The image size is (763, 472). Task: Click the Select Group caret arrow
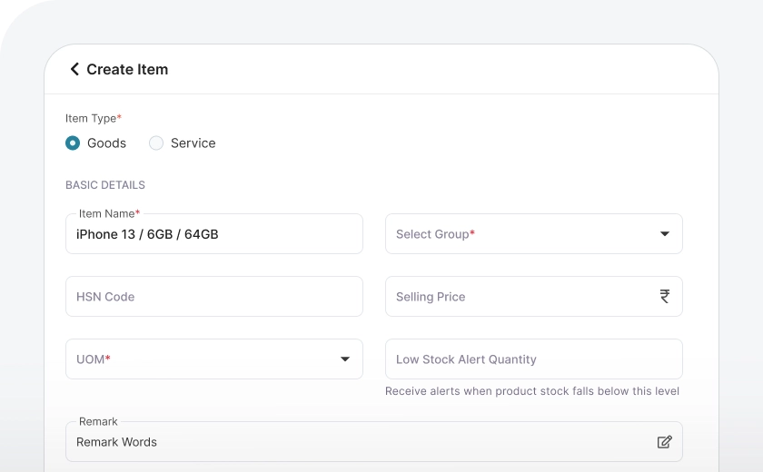coord(665,234)
